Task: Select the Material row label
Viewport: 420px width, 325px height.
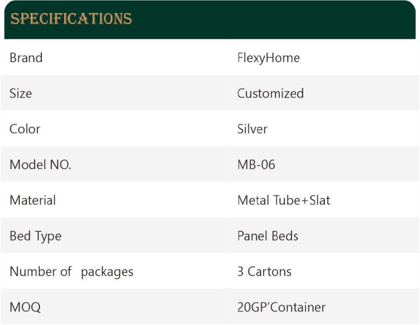Action: tap(33, 200)
